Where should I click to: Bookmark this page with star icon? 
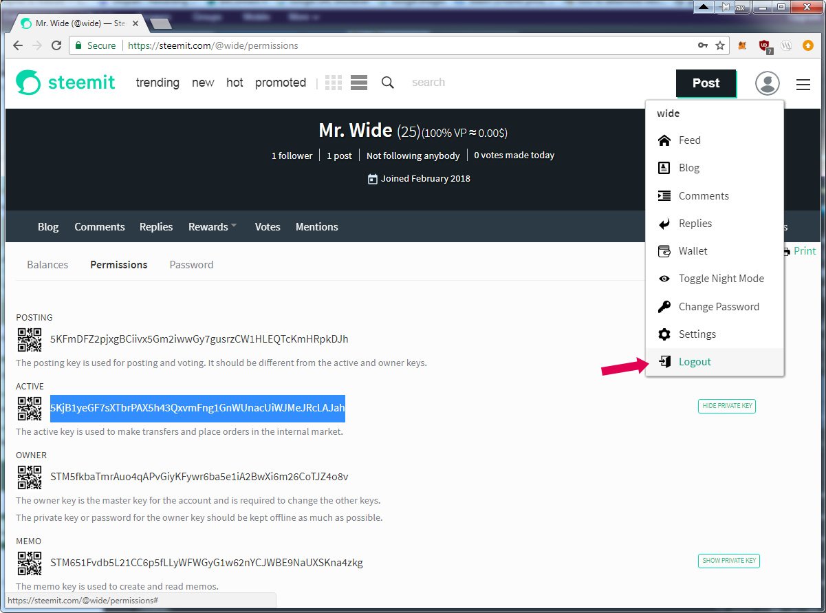720,45
